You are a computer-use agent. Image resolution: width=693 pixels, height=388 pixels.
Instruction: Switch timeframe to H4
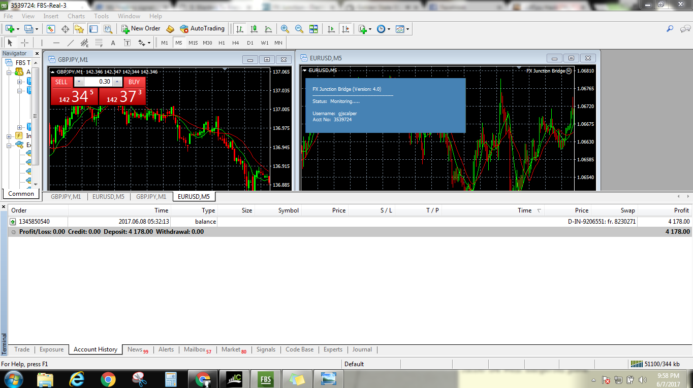click(236, 43)
